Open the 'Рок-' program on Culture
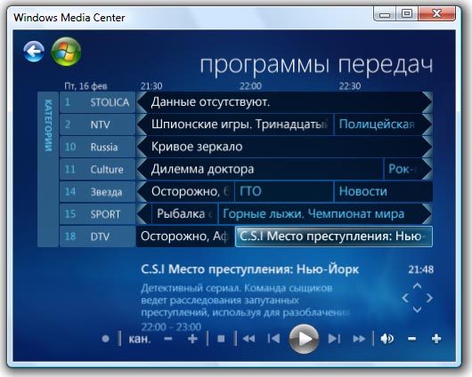This screenshot has height=377, width=472. (x=408, y=169)
